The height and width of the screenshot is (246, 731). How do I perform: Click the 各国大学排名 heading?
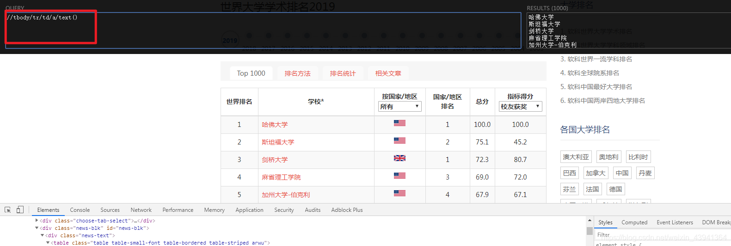click(585, 130)
